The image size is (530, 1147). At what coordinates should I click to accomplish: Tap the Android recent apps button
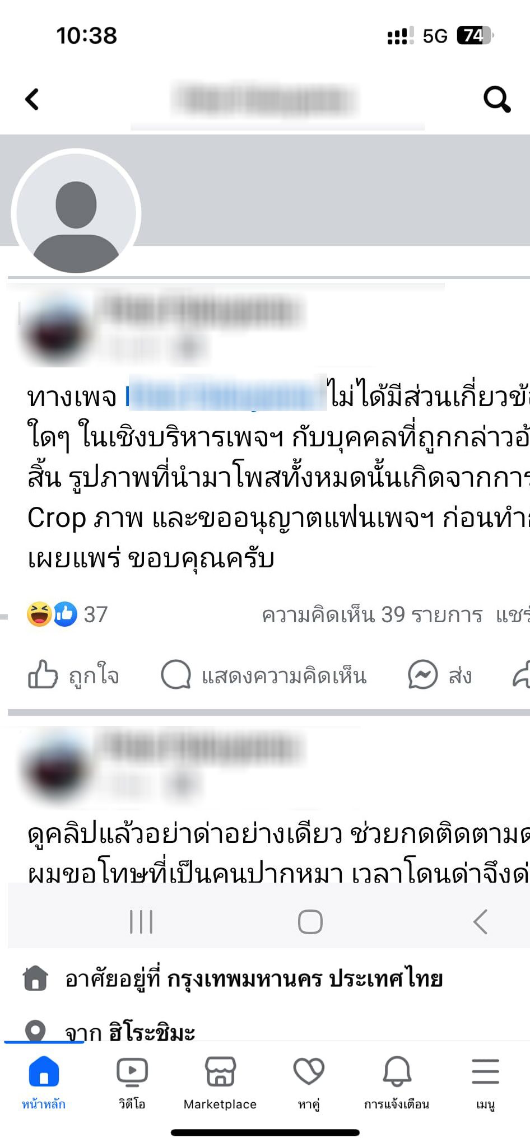click(x=141, y=921)
